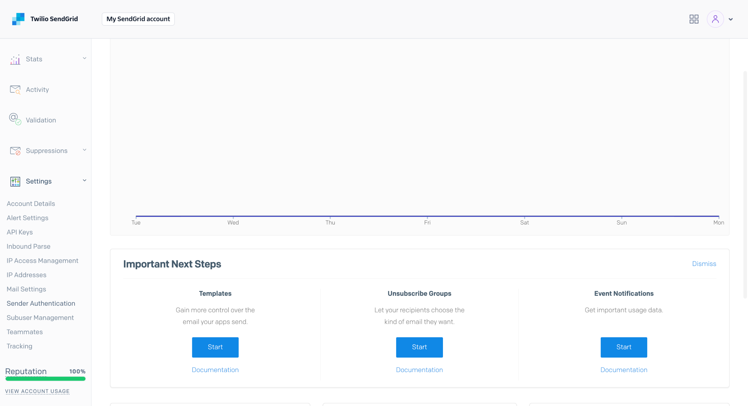Screen dimensions: 748x406
Task: Open Event Notifications Documentation link
Action: pos(624,370)
